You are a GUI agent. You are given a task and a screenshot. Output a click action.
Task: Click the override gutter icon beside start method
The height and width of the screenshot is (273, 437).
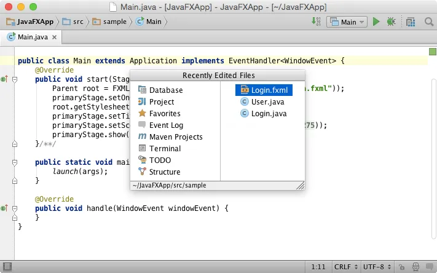[x=4, y=79]
